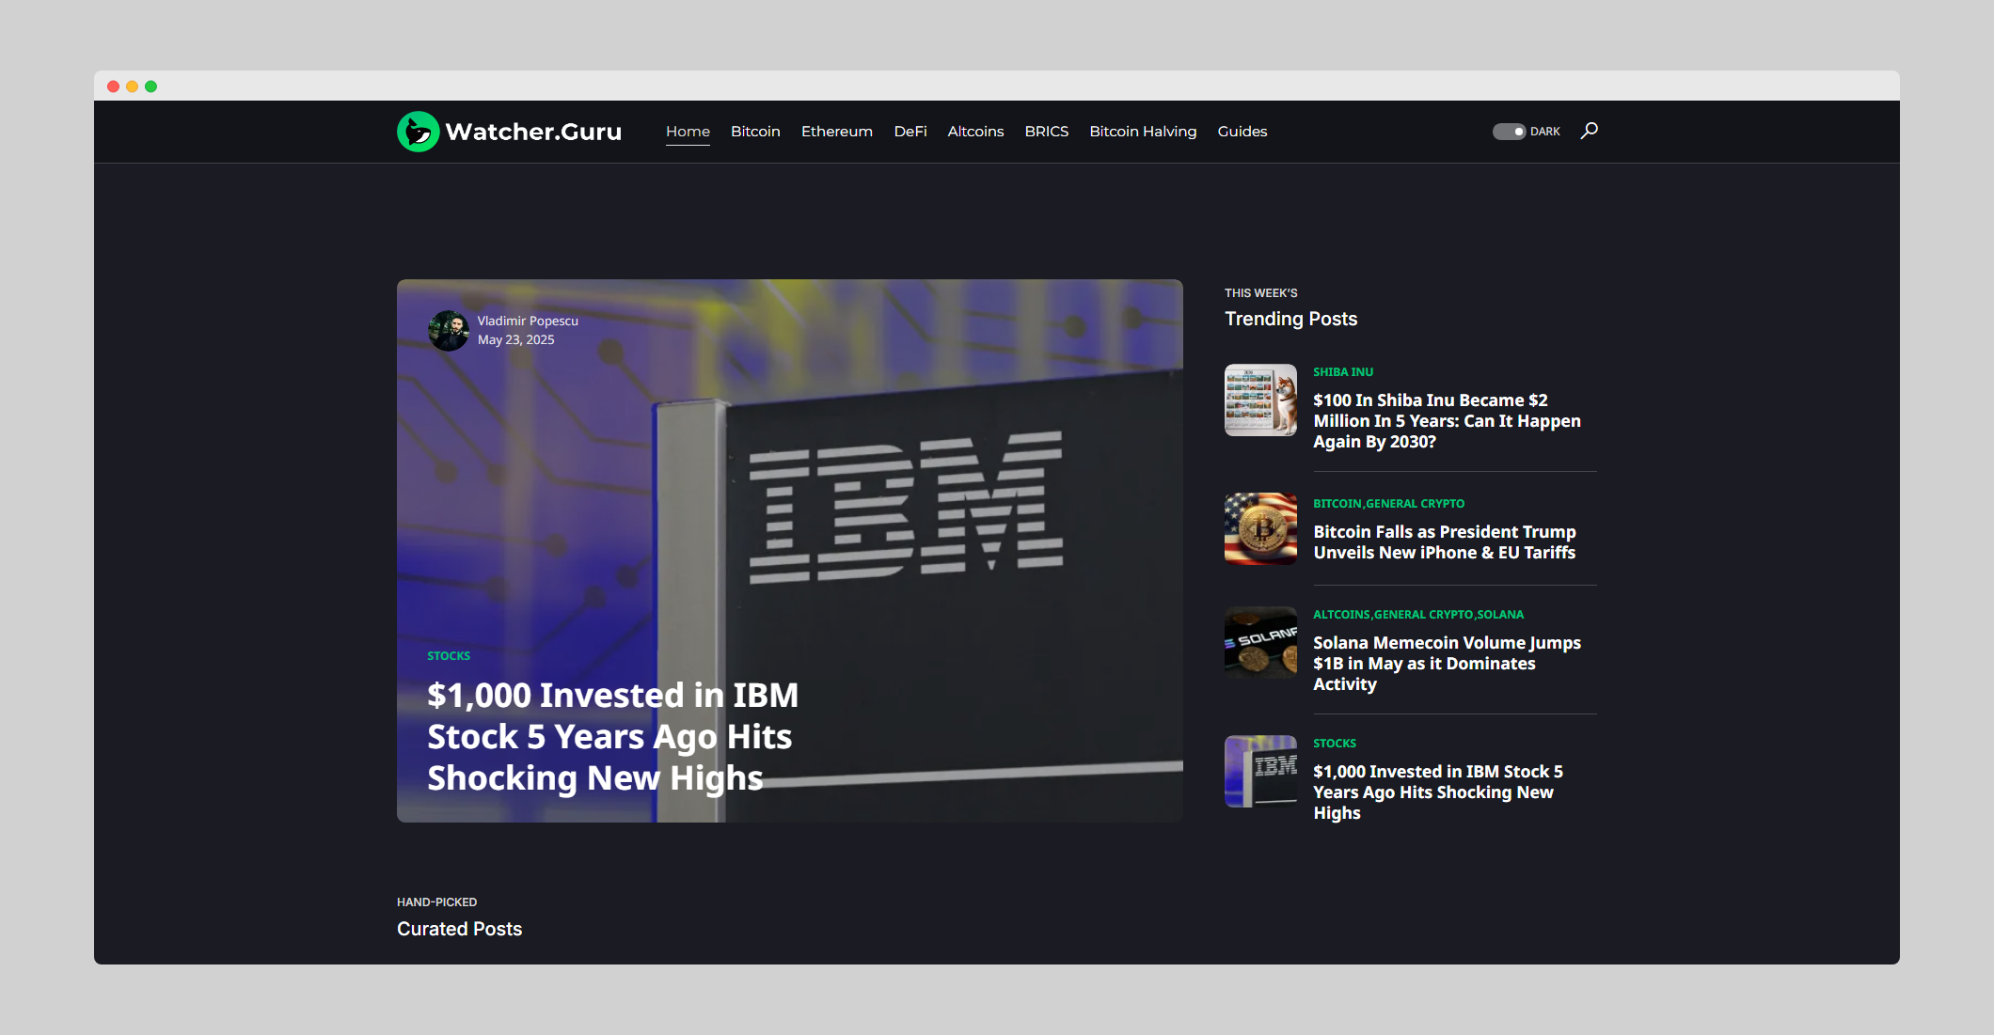Viewport: 1994px width, 1035px height.
Task: Click the green window maximize dot
Action: pyautogui.click(x=150, y=86)
